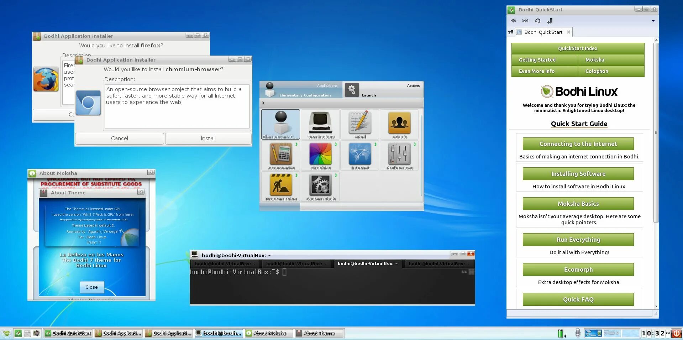The width and height of the screenshot is (683, 340).
Task: Click the shelf clock
Action: tap(656, 333)
